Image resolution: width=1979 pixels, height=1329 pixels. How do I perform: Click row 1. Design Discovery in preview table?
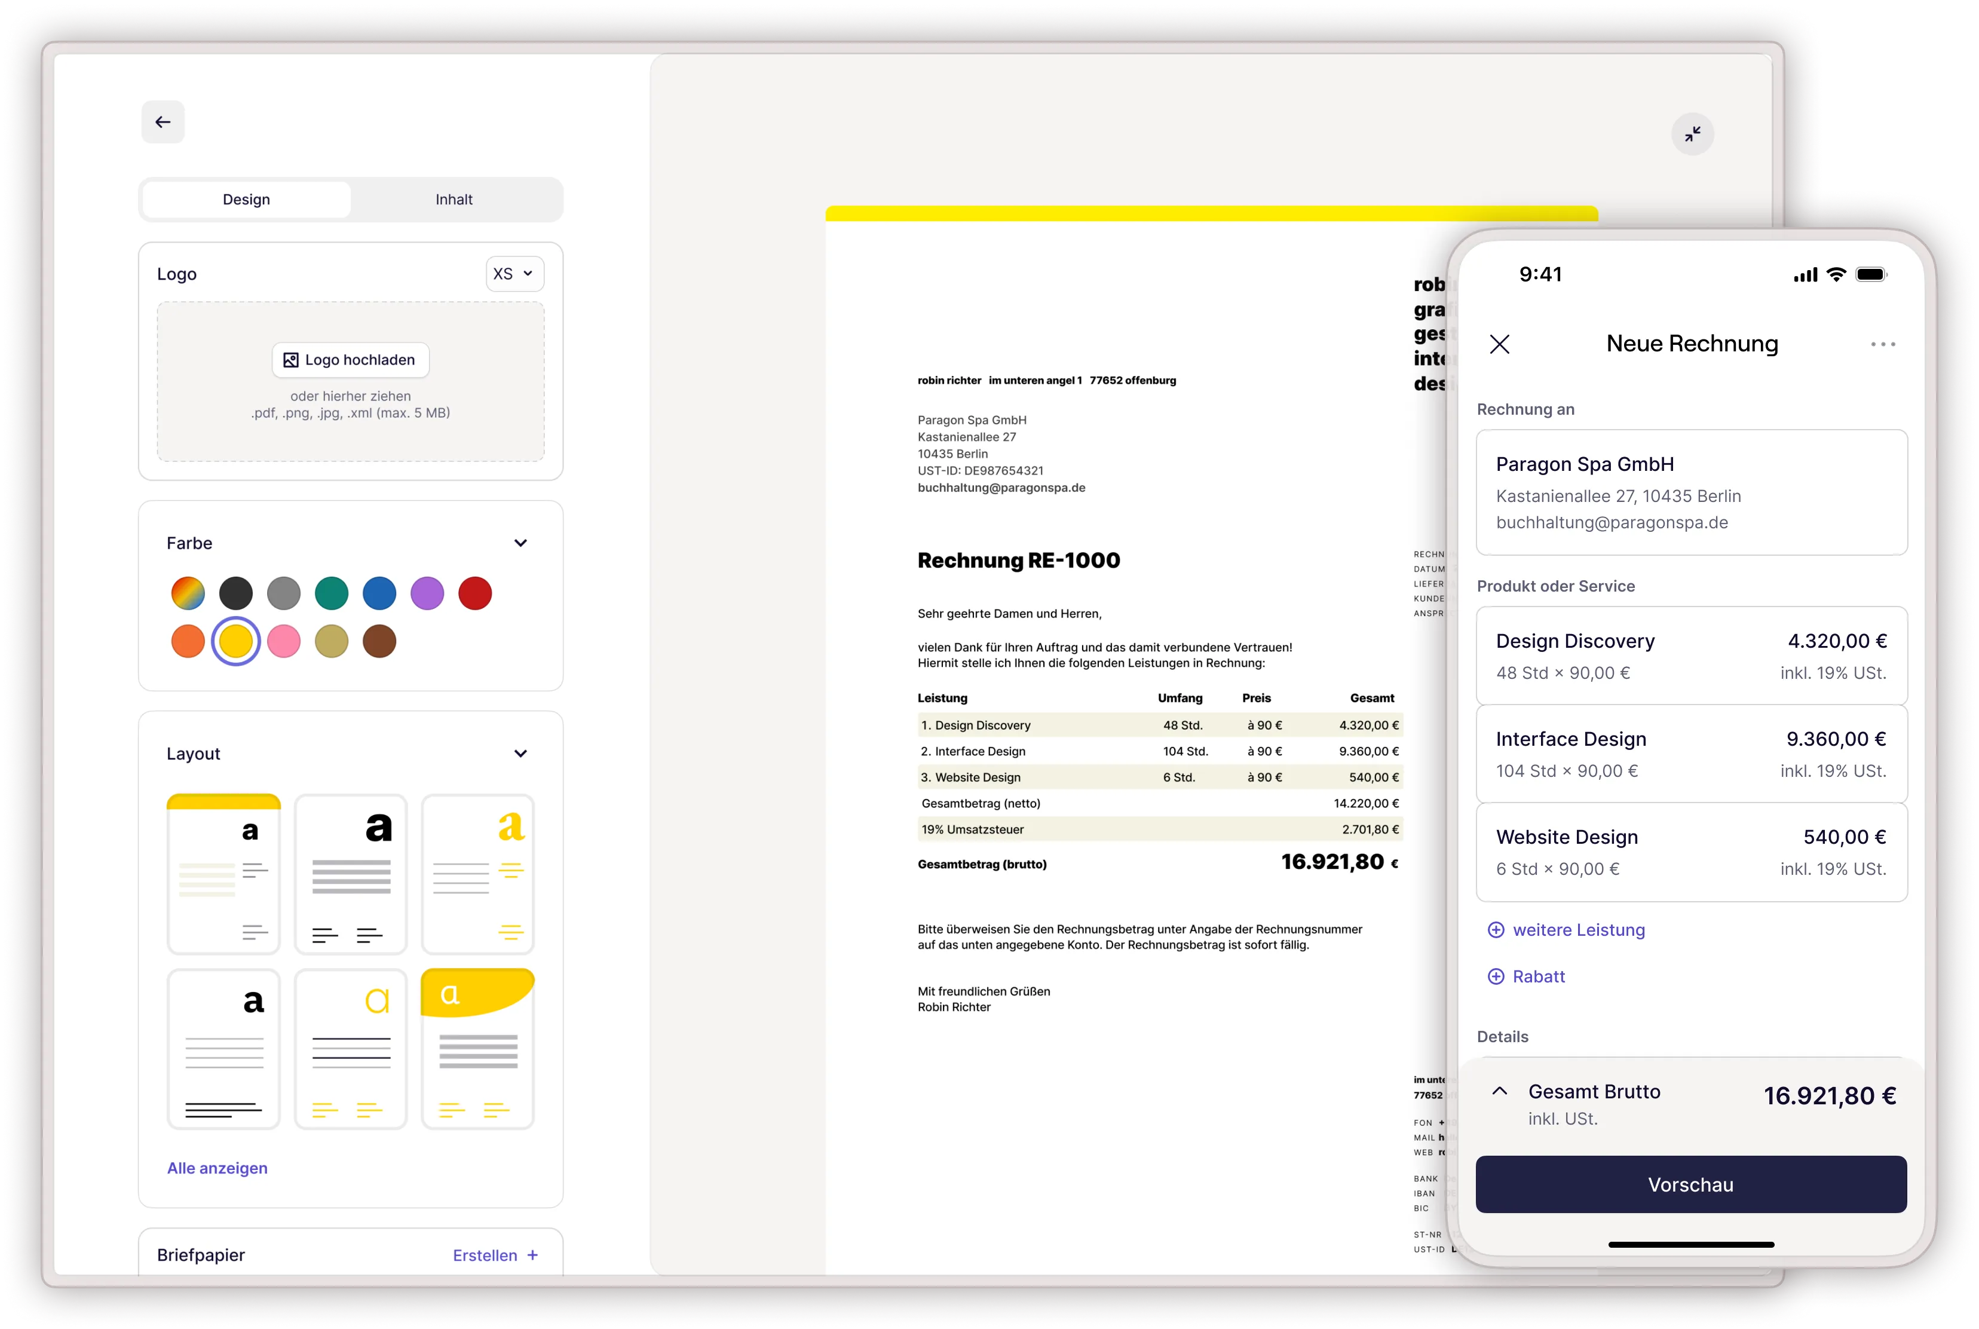(1159, 725)
